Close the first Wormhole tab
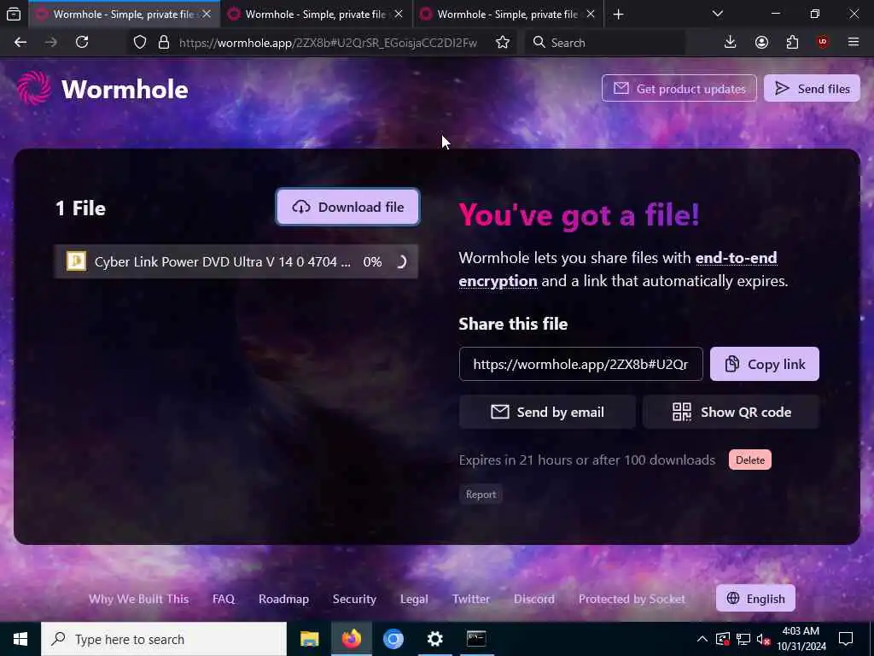The height and width of the screenshot is (656, 874). [207, 14]
